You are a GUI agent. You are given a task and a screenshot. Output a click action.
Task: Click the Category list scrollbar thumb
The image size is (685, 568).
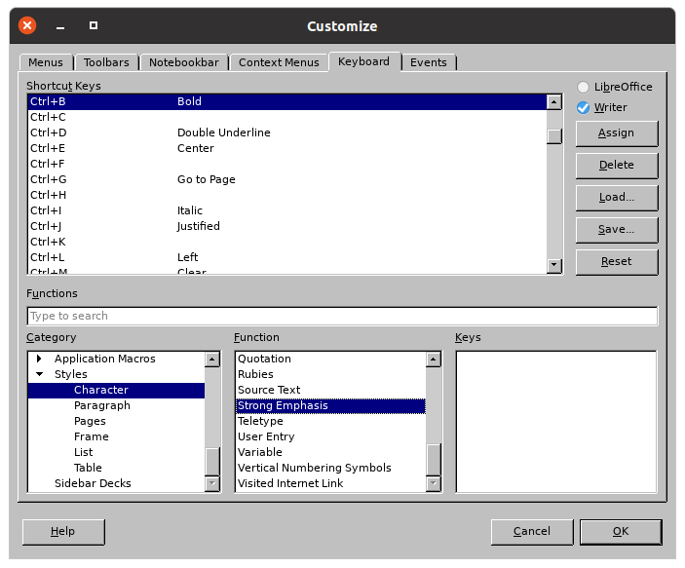pyautogui.click(x=212, y=462)
